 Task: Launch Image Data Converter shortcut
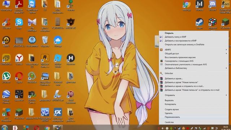pyautogui.click(x=45, y=79)
